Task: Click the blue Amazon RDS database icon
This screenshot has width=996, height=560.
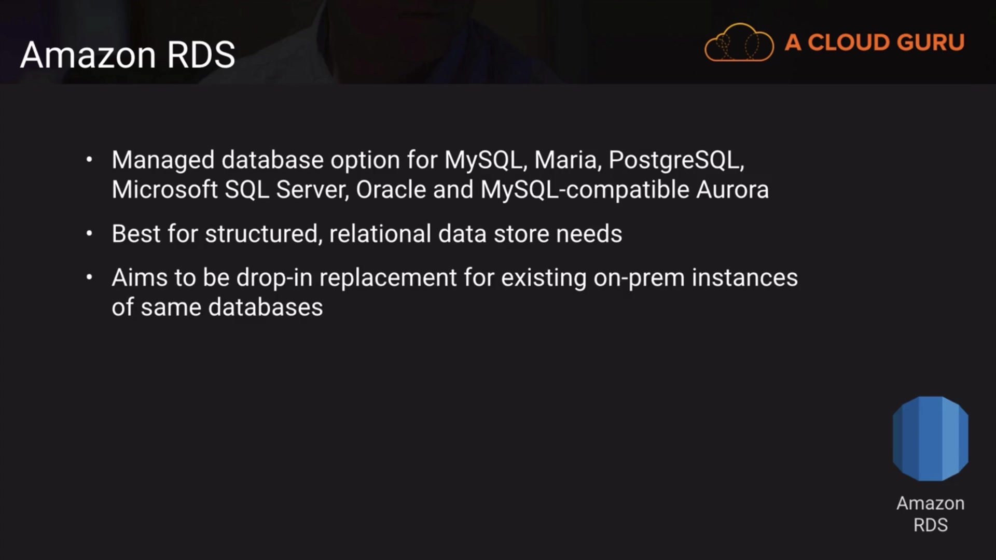Action: tap(930, 439)
